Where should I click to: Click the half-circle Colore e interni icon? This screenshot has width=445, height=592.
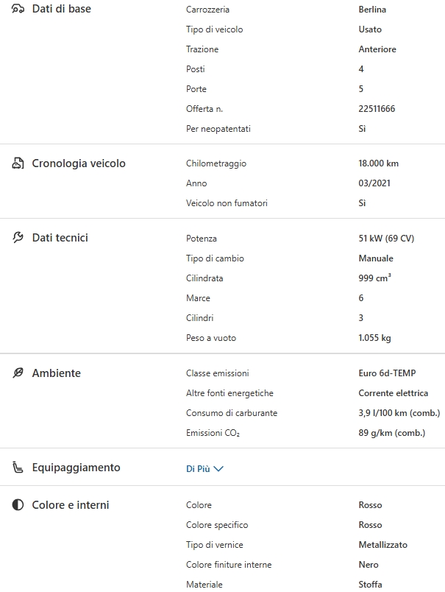pyautogui.click(x=18, y=505)
